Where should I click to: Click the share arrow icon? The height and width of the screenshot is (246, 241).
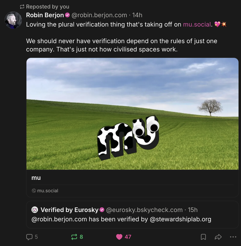pos(218,237)
